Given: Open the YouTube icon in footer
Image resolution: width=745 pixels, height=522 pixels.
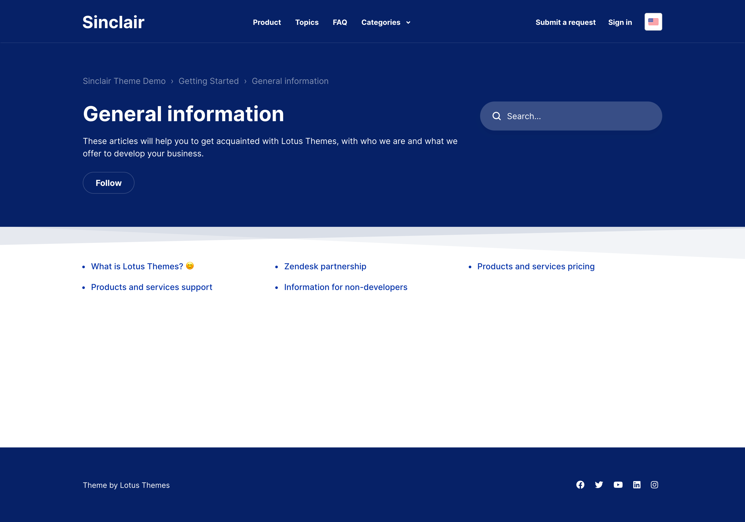Looking at the screenshot, I should pyautogui.click(x=618, y=485).
